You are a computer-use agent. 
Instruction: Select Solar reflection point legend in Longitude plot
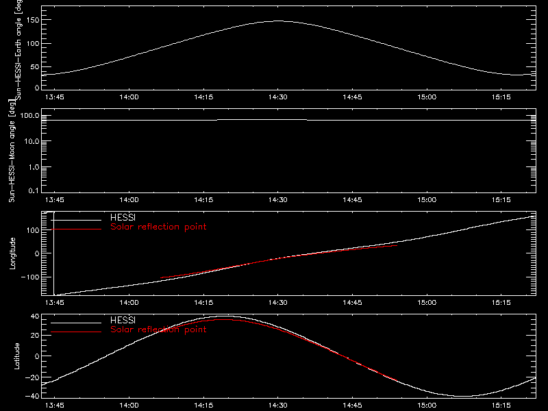pos(158,227)
